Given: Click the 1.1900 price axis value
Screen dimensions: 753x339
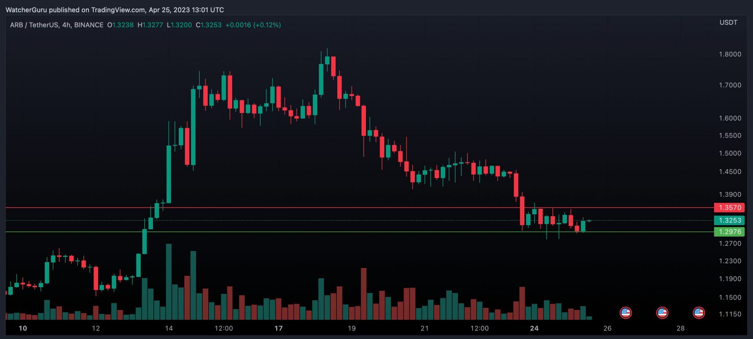Looking at the screenshot, I should point(730,279).
